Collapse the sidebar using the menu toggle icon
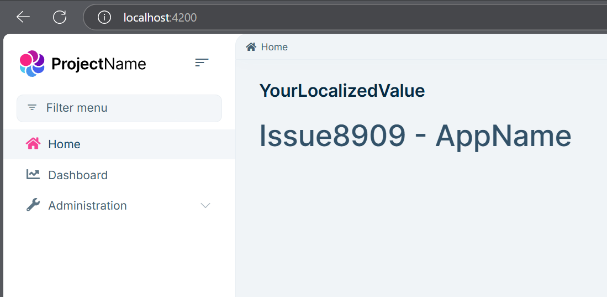The width and height of the screenshot is (607, 297). point(202,63)
